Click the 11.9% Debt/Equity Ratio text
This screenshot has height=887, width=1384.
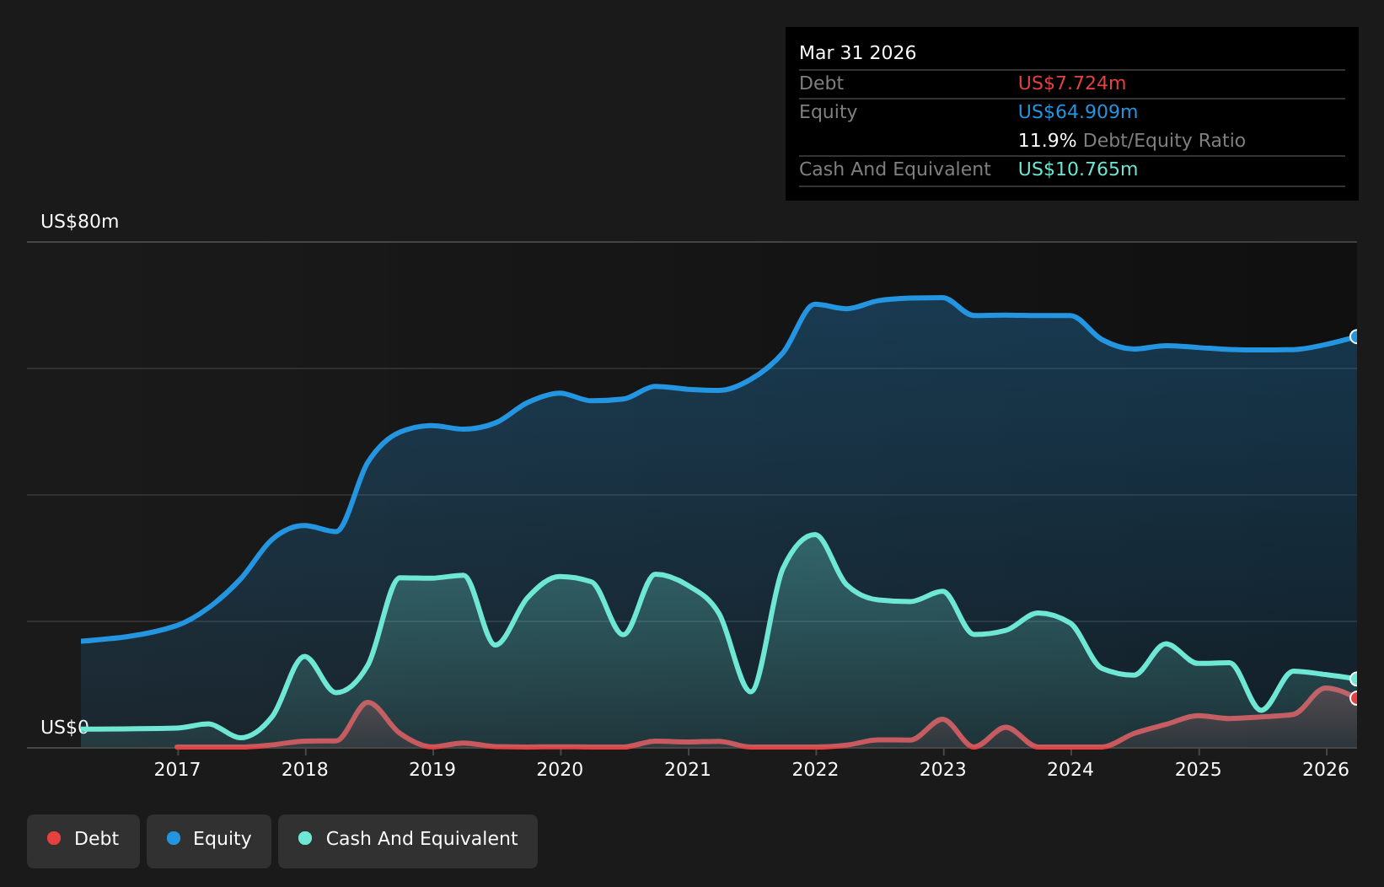point(1132,141)
